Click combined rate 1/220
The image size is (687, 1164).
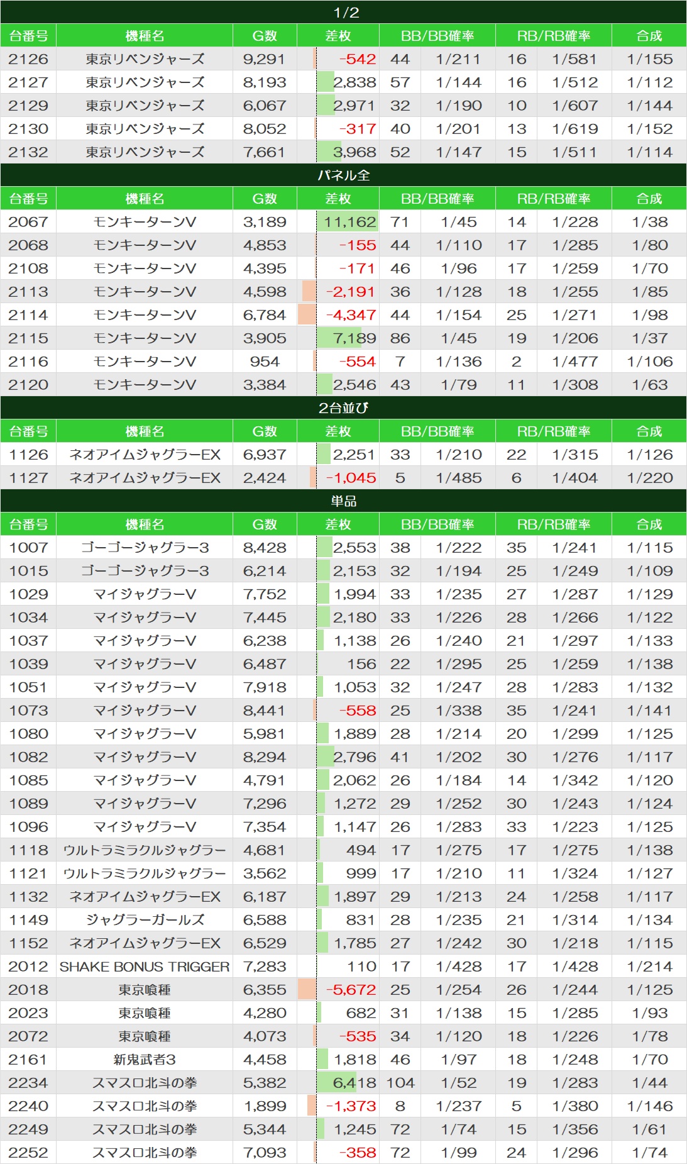click(649, 478)
